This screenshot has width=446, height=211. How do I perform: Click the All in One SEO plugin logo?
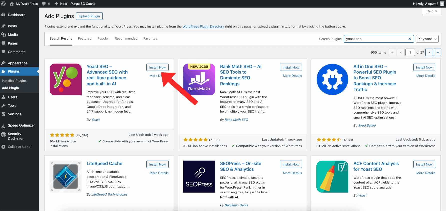click(x=332, y=79)
